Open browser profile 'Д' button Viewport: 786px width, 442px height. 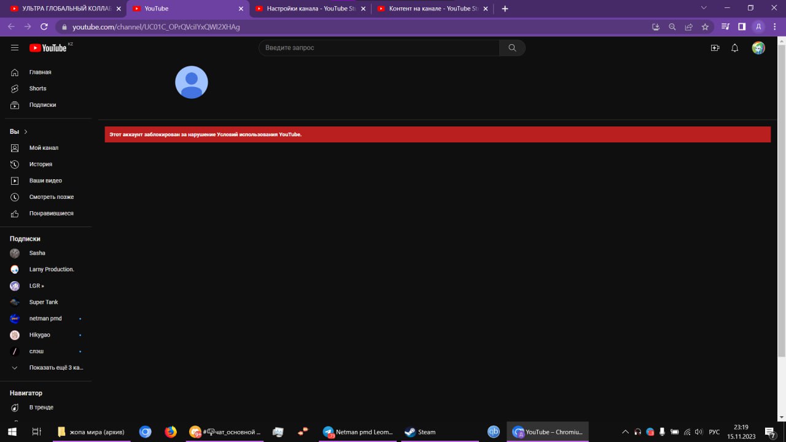[759, 27]
